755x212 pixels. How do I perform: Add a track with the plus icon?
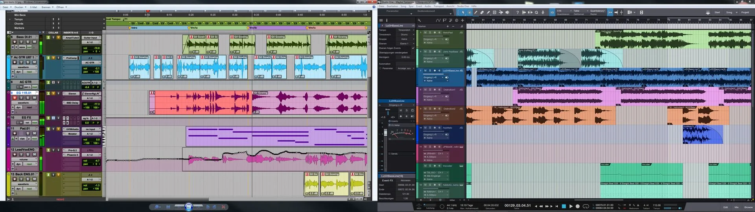click(462, 20)
